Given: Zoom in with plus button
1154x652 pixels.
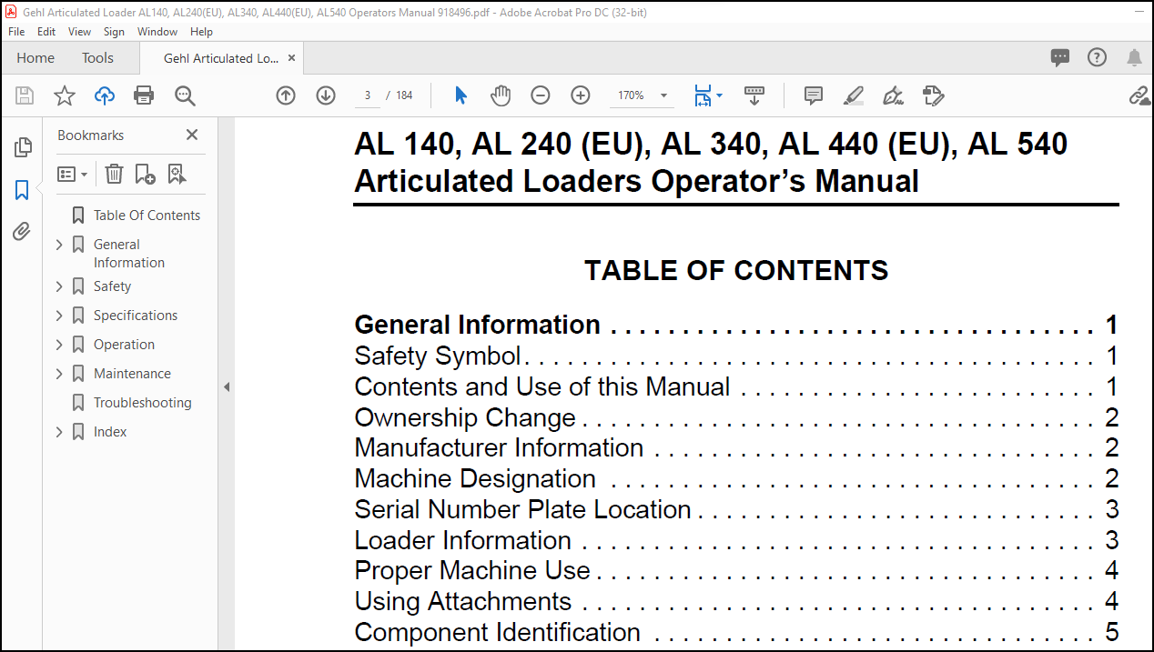Looking at the screenshot, I should tap(581, 95).
